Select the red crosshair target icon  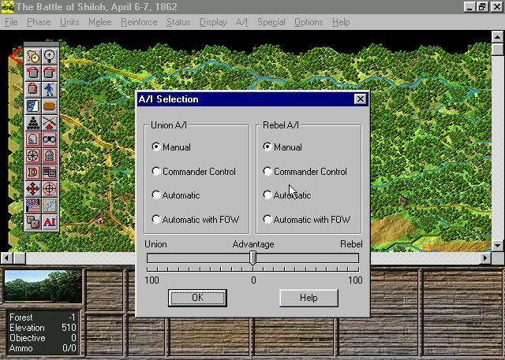pos(50,189)
